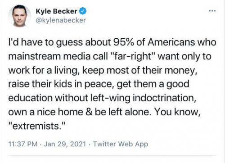Open the @kylenabecker handle link
The image size is (225, 163).
(61, 20)
